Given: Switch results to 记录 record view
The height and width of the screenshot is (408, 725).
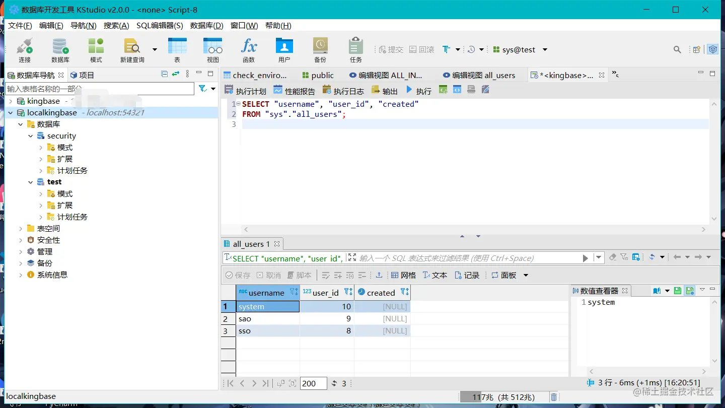Looking at the screenshot, I should coord(467,275).
